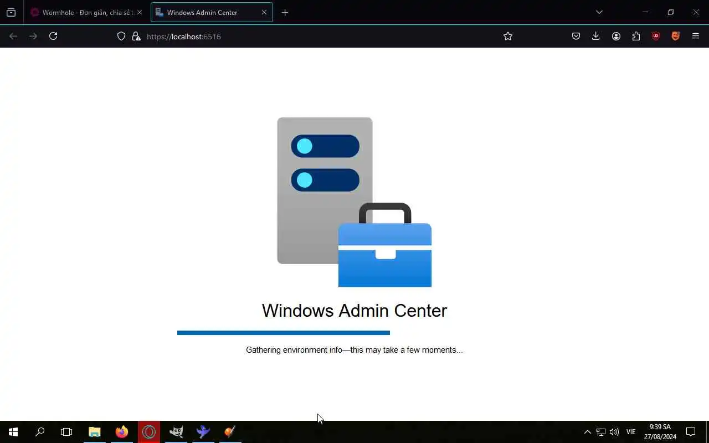The height and width of the screenshot is (443, 709).
Task: Go forward one page
Action: (33, 36)
